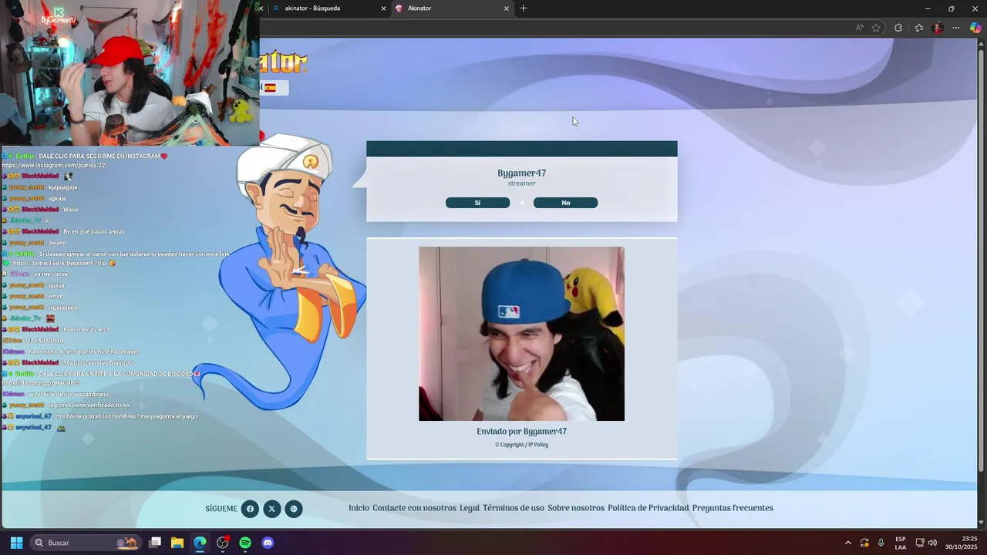The height and width of the screenshot is (555, 987).
Task: Click the Discord invite link in chat
Action: click(x=41, y=383)
